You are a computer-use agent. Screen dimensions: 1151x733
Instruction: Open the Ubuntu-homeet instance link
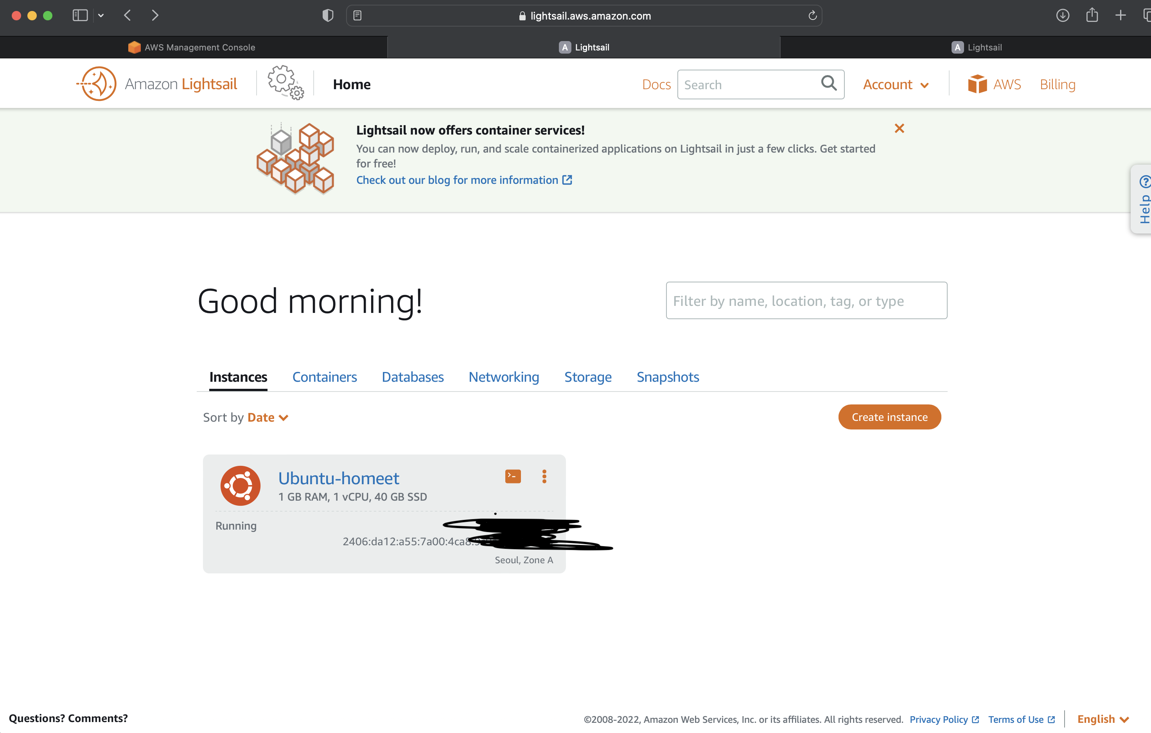pyautogui.click(x=338, y=478)
